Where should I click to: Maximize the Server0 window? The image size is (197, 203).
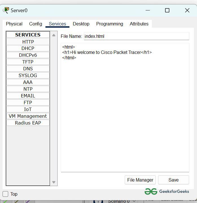coord(167,10)
